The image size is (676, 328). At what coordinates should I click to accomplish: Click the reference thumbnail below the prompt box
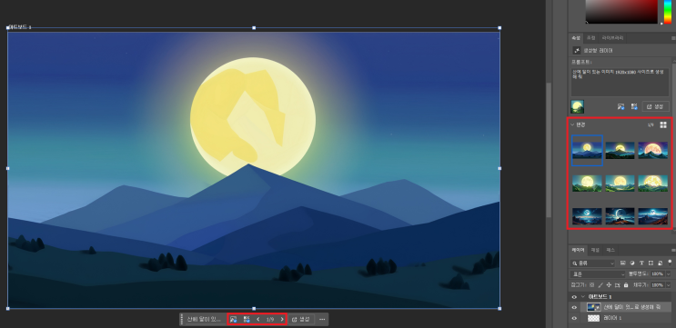click(577, 106)
